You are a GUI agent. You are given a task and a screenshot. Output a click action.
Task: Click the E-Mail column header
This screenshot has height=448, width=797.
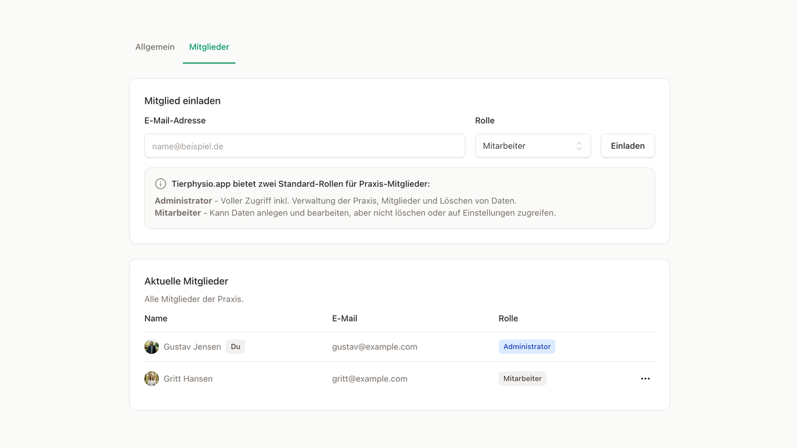coord(345,318)
